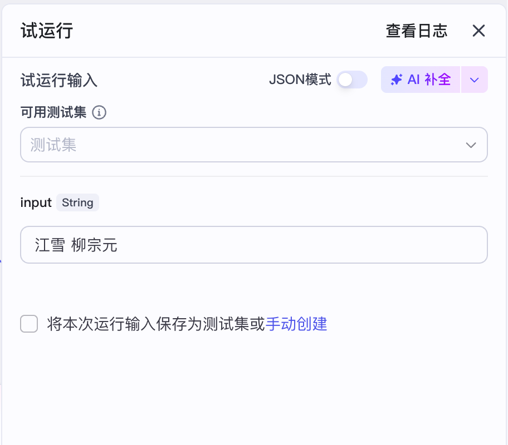Click the magnifier-style sparkle inside AI 补全
Screen dimensions: 508x445
click(396, 80)
